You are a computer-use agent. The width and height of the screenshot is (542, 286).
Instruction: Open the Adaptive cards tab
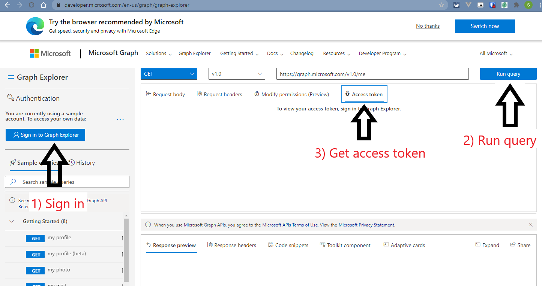coord(404,245)
